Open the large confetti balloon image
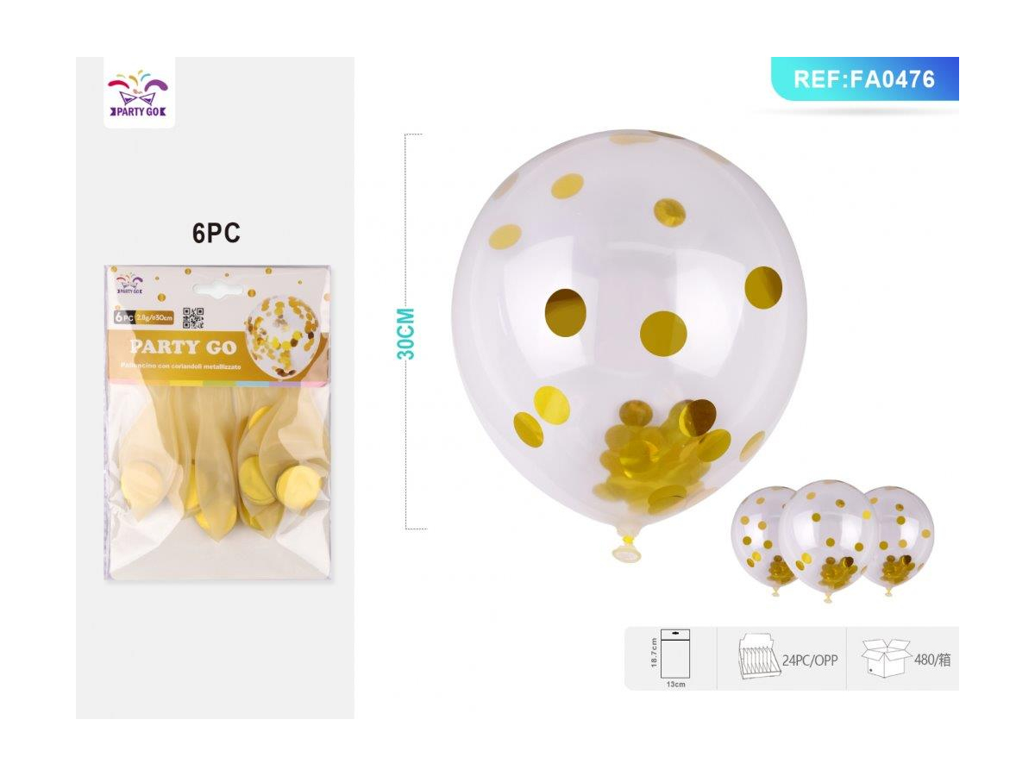Image resolution: width=1035 pixels, height=776 pixels. coord(630,345)
